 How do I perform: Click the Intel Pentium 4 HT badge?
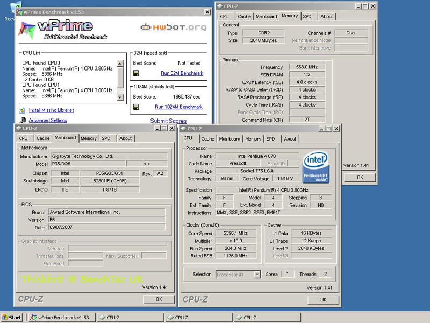coord(316,167)
